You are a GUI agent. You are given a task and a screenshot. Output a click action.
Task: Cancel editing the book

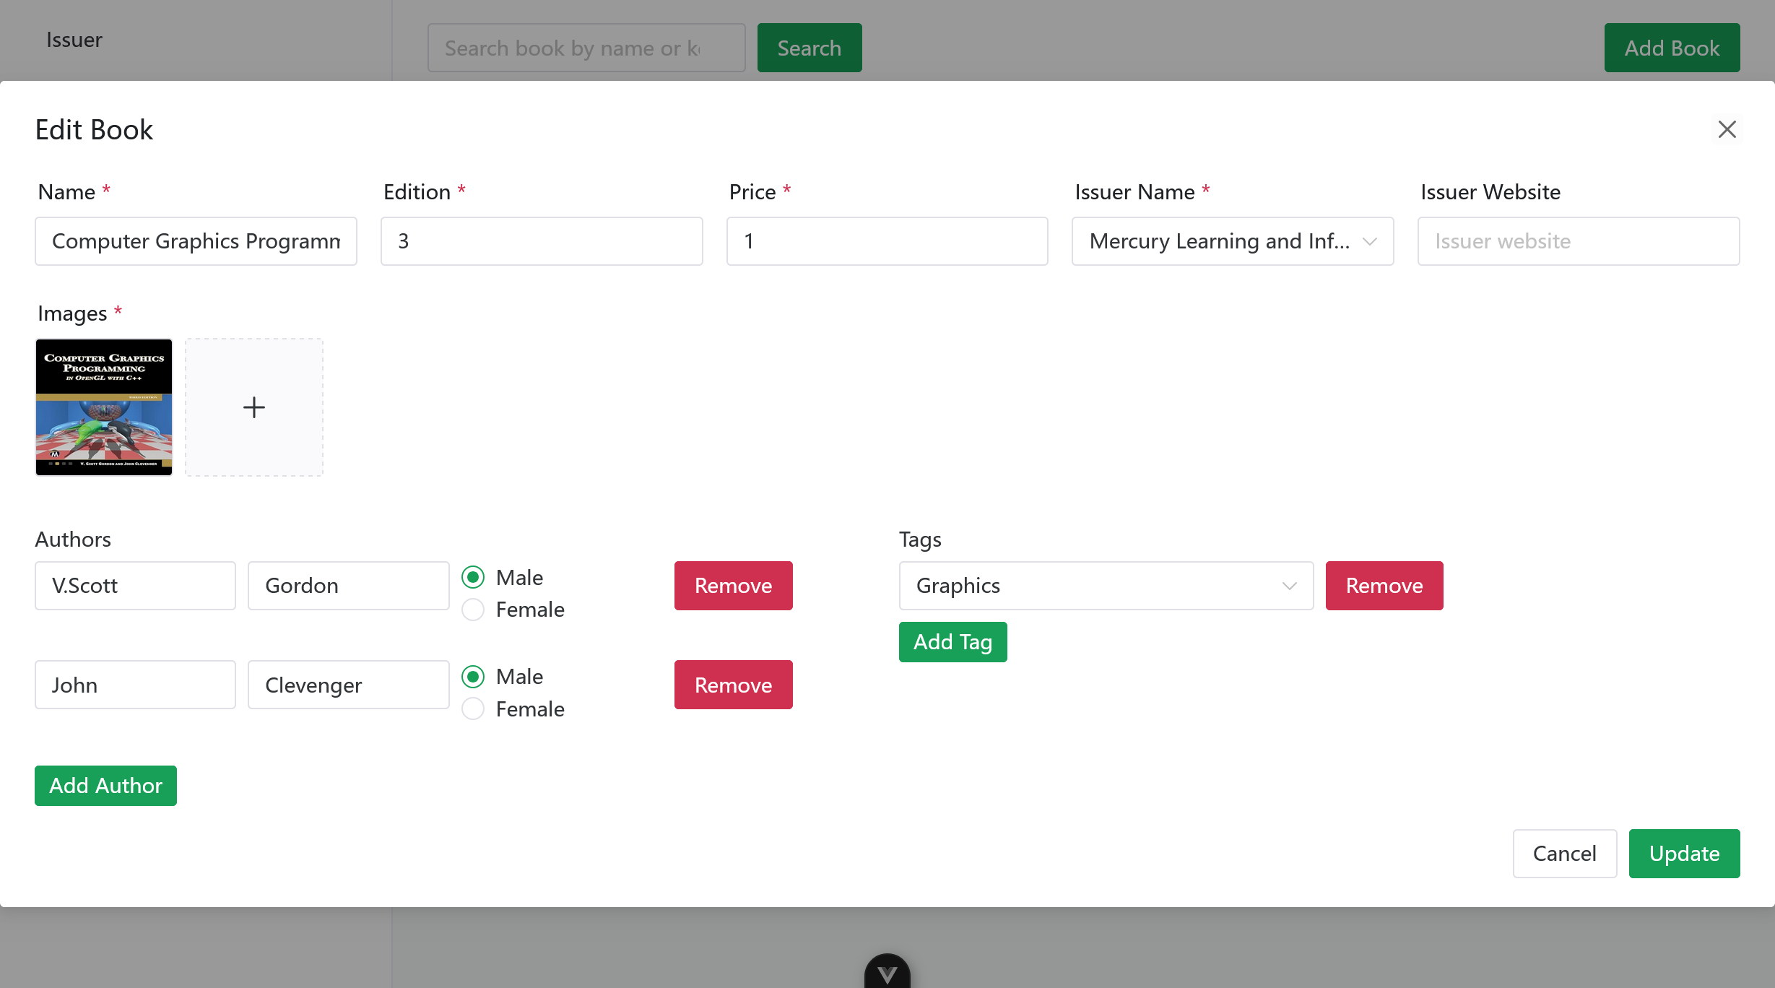point(1564,854)
